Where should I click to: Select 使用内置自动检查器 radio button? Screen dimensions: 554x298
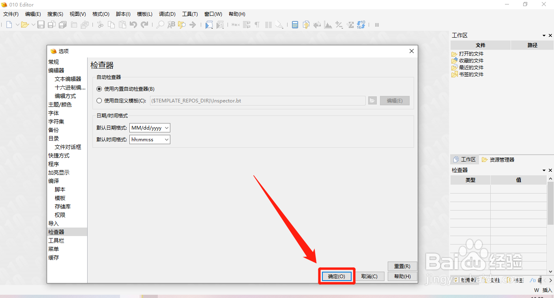pyautogui.click(x=99, y=89)
